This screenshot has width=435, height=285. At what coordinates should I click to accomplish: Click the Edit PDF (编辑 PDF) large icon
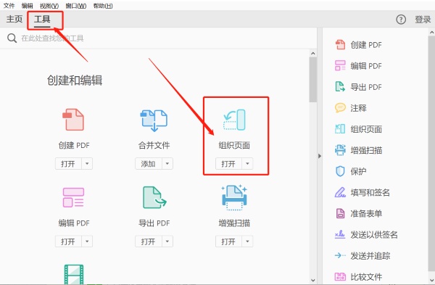click(73, 197)
